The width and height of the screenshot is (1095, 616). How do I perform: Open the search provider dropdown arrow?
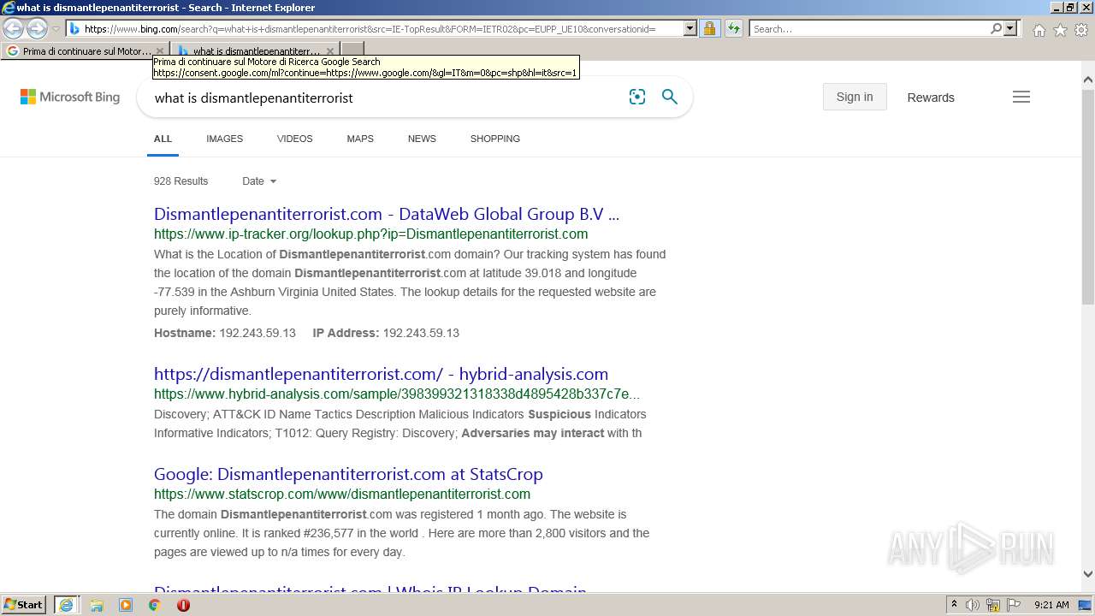click(1010, 28)
